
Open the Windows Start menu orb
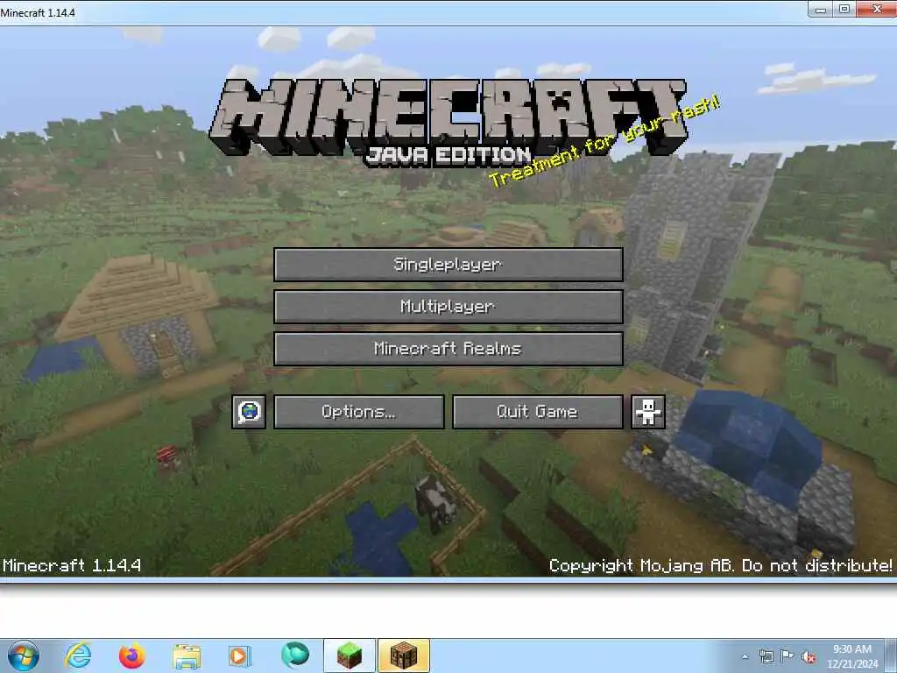[24, 655]
